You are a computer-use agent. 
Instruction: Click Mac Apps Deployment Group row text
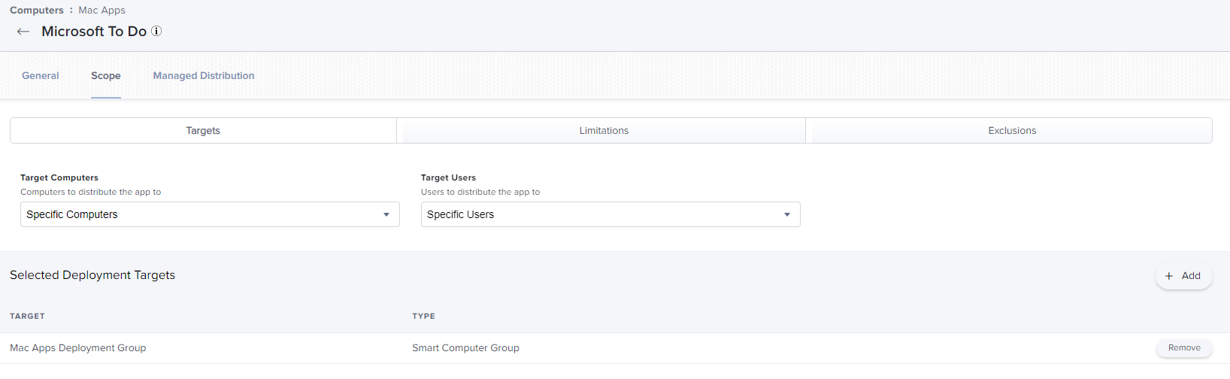[x=78, y=347]
